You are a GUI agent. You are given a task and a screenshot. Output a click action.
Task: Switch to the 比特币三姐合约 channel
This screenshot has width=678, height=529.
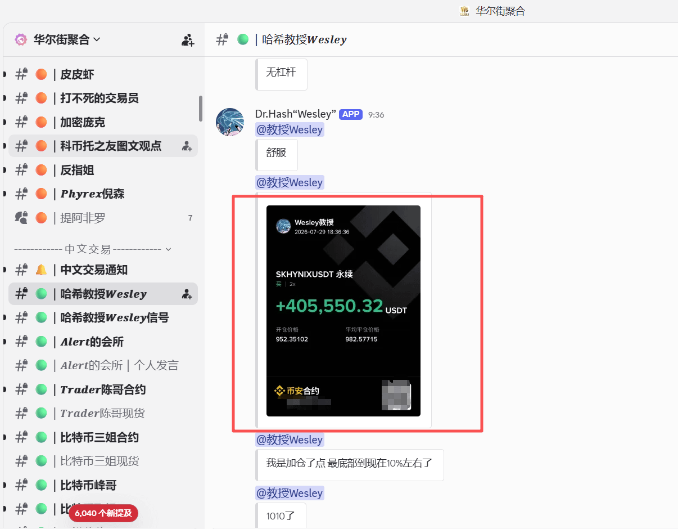103,437
